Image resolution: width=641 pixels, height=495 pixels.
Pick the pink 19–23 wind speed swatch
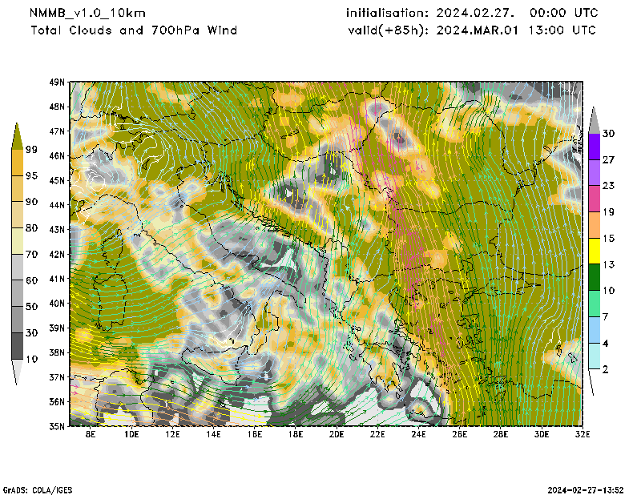click(x=594, y=199)
